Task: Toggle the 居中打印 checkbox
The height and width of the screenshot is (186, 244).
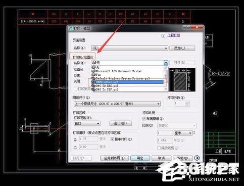Action: (112, 139)
